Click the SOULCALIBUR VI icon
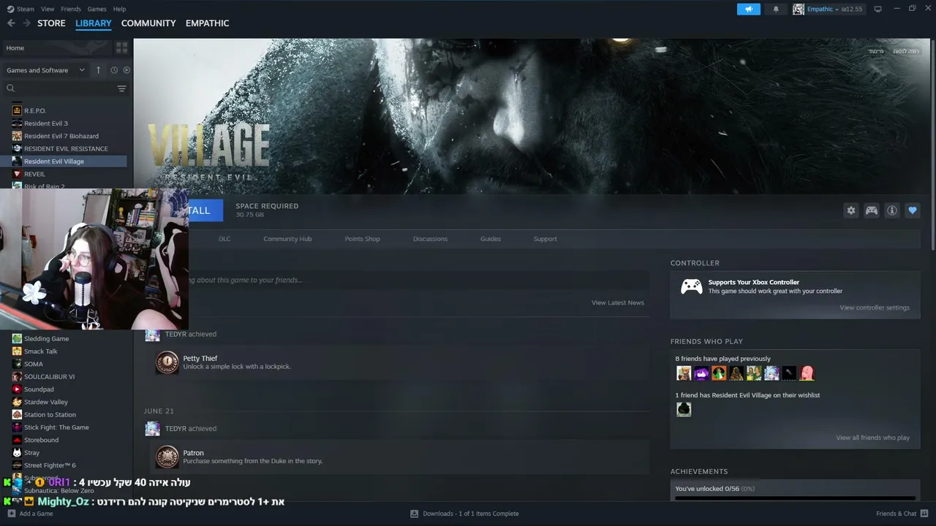Screen dimensions: 936x526 point(17,377)
